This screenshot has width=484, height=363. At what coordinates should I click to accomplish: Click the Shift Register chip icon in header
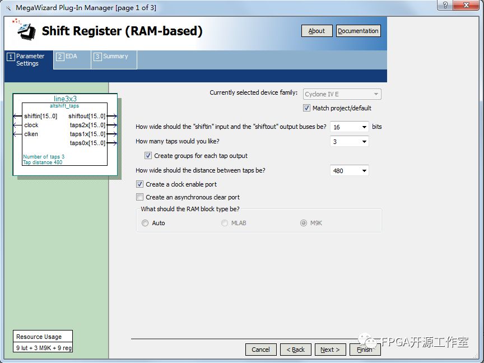click(25, 30)
